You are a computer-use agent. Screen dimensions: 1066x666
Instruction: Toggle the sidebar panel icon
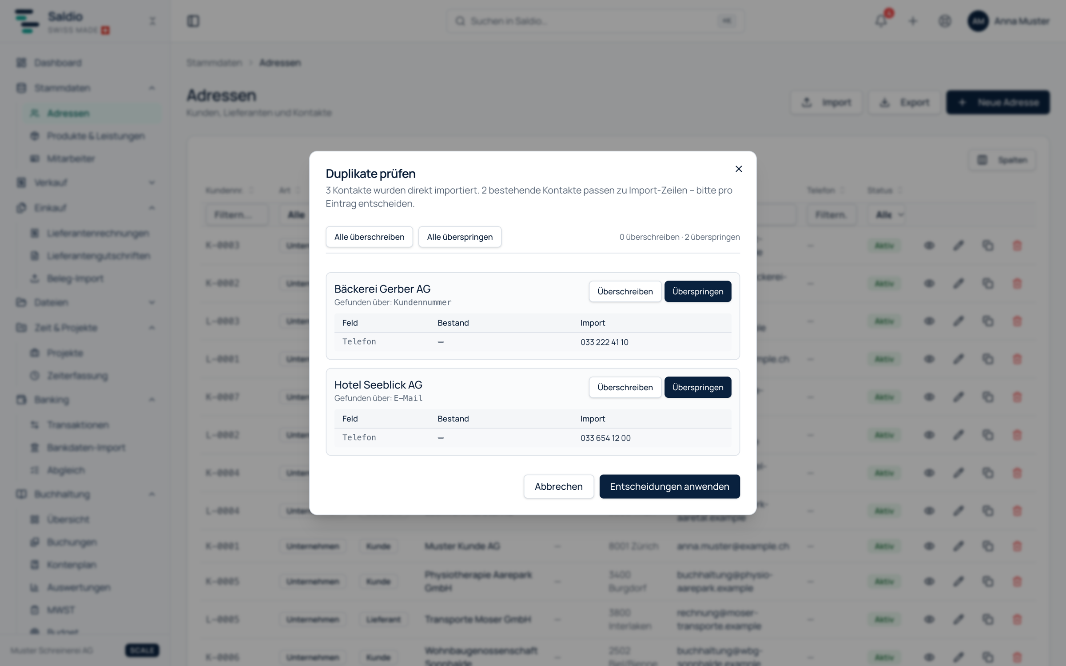(193, 21)
